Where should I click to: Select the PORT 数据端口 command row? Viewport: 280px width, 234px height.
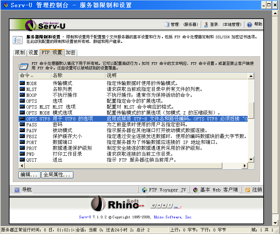(98, 142)
